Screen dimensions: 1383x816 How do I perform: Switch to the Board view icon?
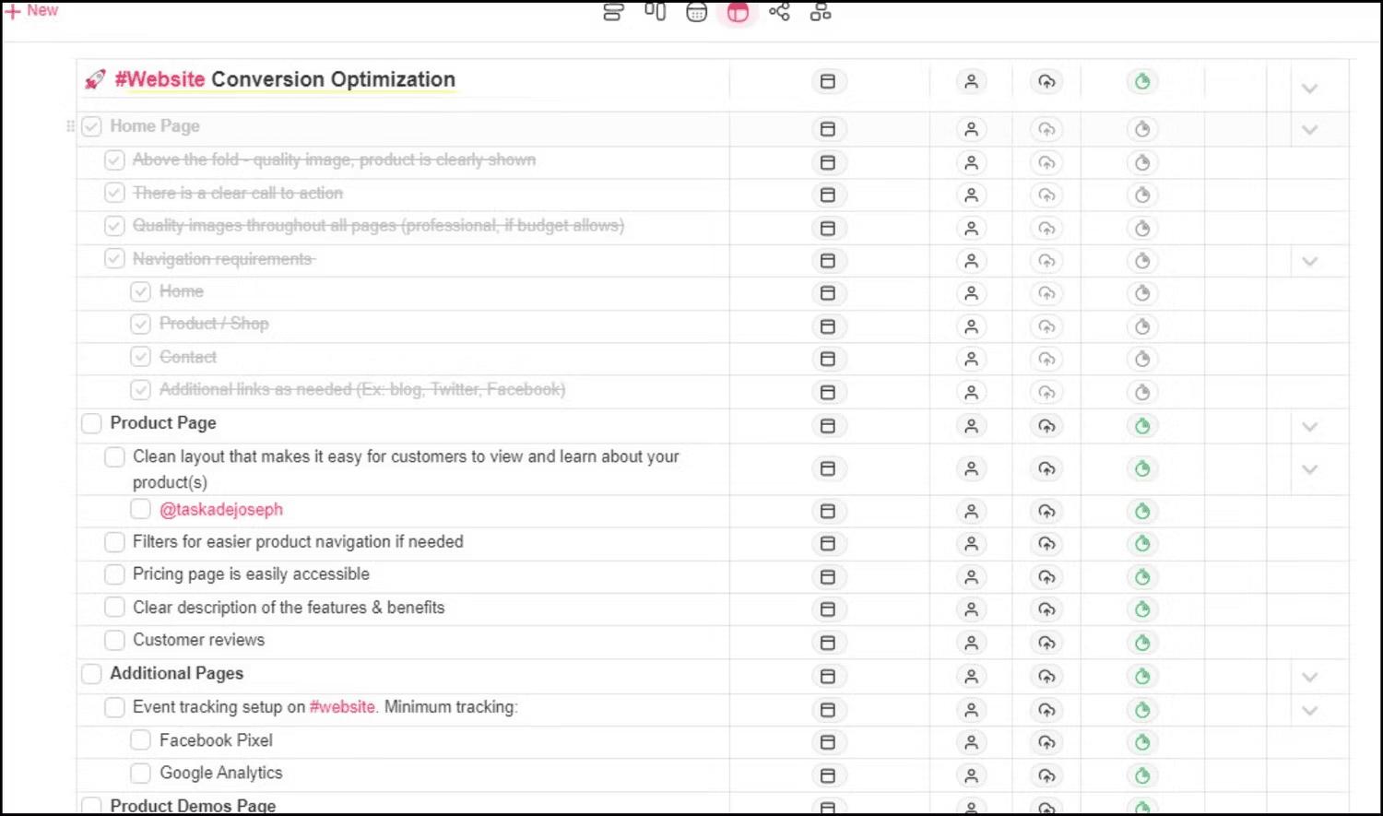pyautogui.click(x=655, y=12)
